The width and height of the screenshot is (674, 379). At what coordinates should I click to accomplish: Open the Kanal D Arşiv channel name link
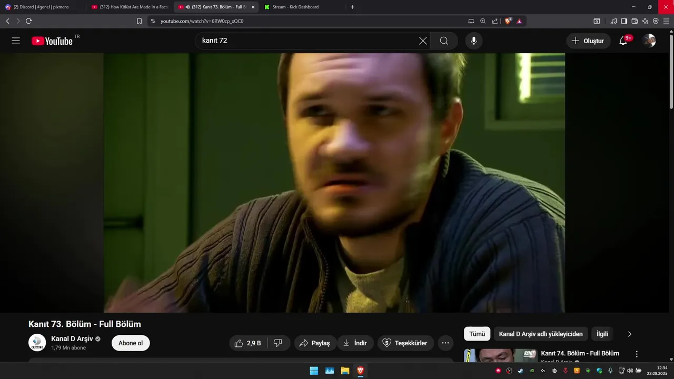[x=72, y=338]
